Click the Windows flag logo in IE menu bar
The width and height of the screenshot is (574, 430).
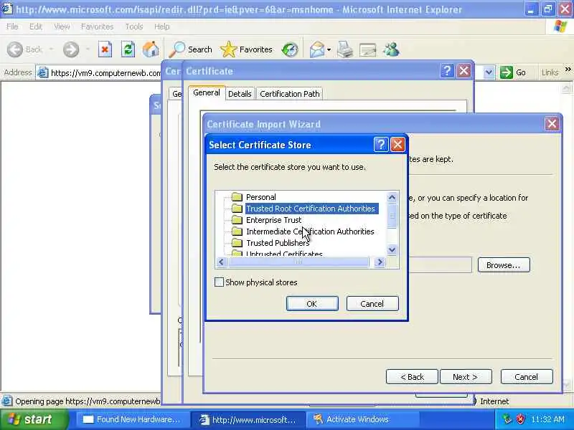[560, 27]
